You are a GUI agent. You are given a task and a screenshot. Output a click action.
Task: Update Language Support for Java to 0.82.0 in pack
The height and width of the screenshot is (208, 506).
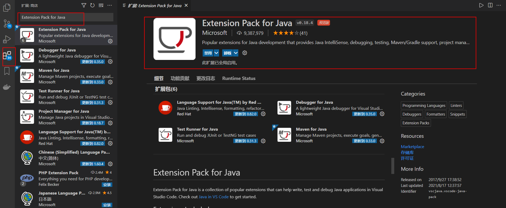[245, 114]
